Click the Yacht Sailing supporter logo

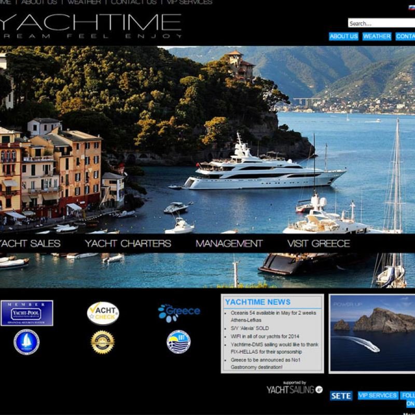(x=294, y=388)
